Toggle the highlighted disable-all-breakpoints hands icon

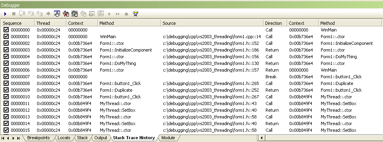75,14
